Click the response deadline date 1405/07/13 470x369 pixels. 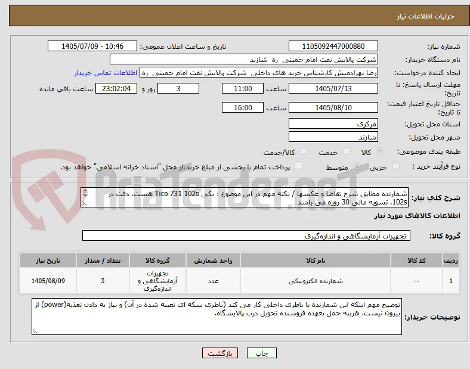click(x=333, y=89)
